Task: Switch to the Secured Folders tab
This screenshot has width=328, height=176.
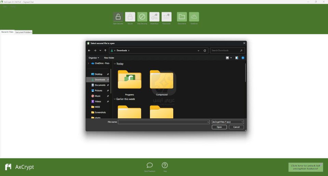Action: tap(23, 32)
